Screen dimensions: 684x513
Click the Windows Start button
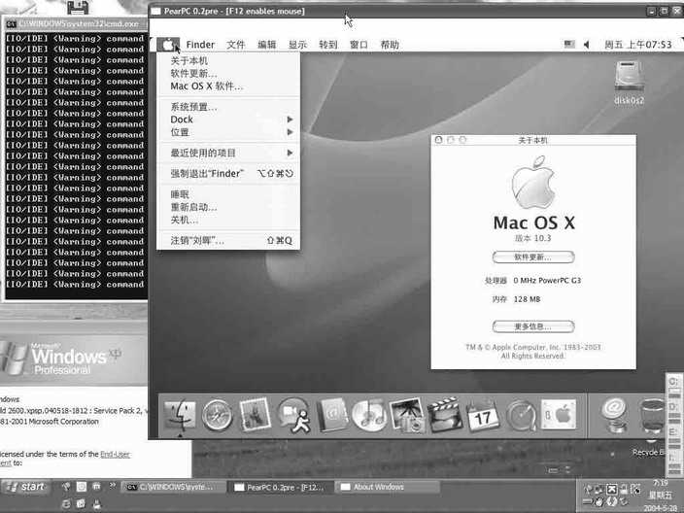(25, 487)
